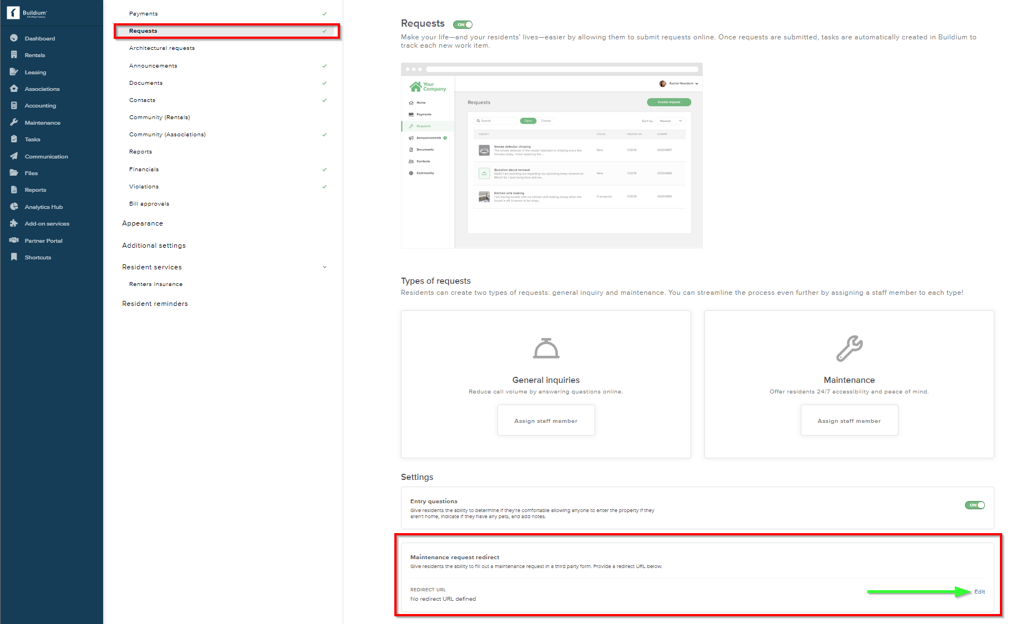Select Appearance from the settings list
1016x624 pixels.
point(143,223)
